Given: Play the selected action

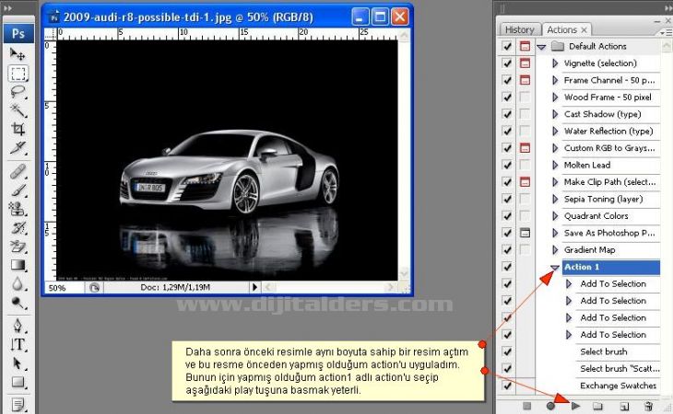Looking at the screenshot, I should point(575,406).
